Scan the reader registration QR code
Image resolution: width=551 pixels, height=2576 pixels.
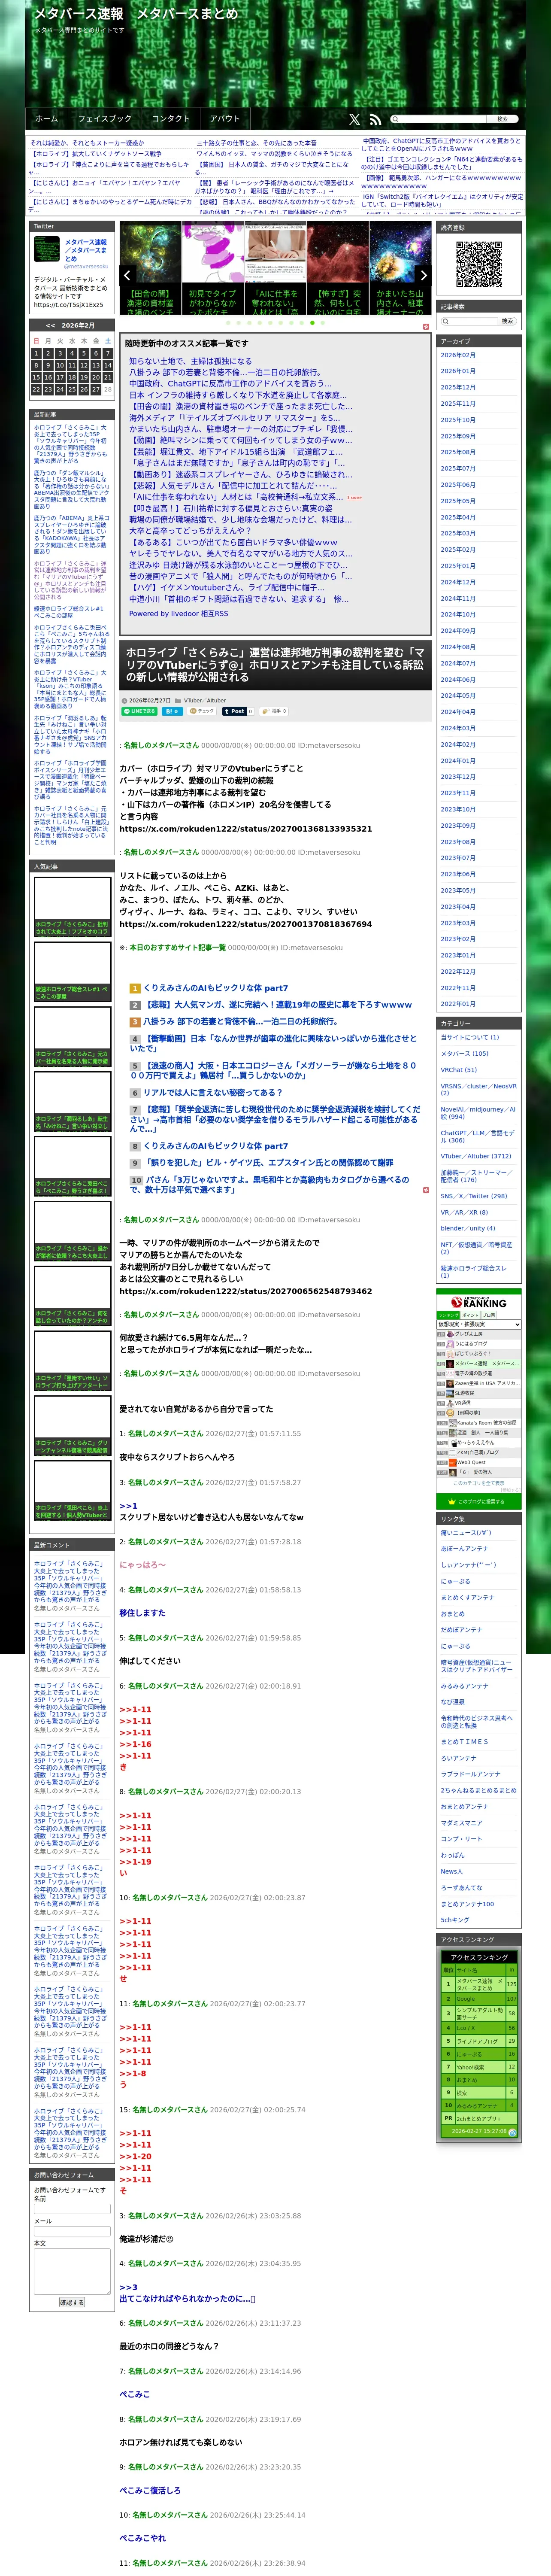click(x=479, y=263)
